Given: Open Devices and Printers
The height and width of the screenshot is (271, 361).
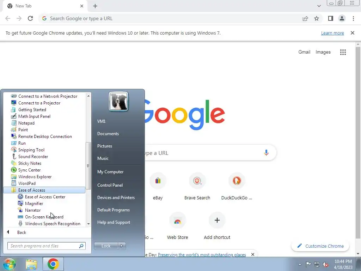Looking at the screenshot, I should coord(116,198).
